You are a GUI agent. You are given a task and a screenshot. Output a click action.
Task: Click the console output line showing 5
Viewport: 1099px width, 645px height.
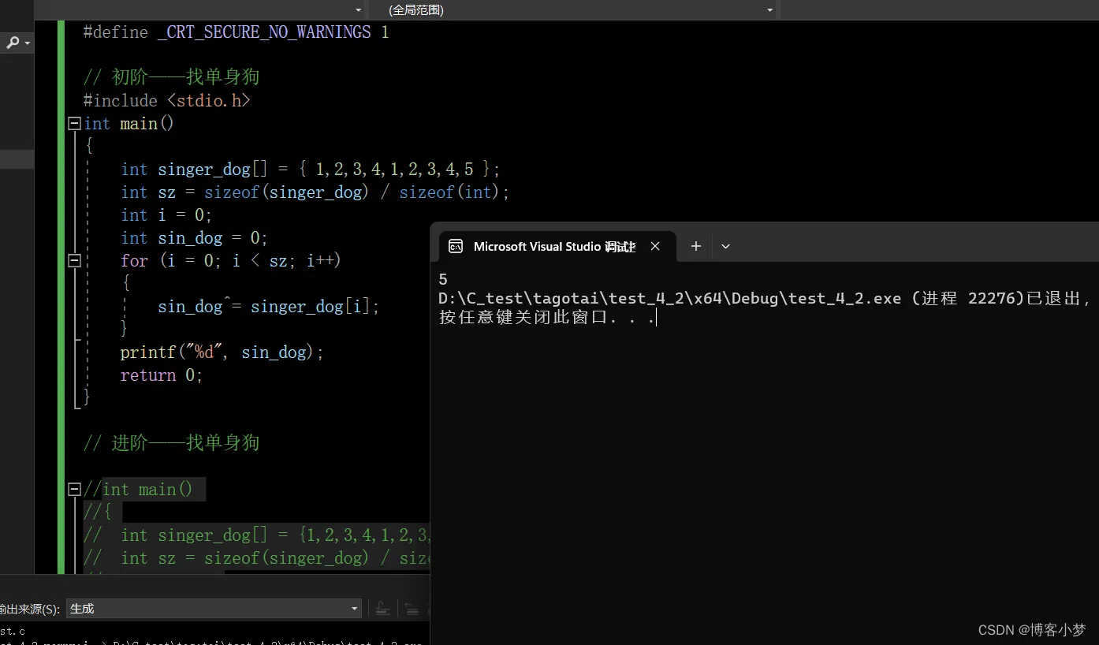coord(443,279)
